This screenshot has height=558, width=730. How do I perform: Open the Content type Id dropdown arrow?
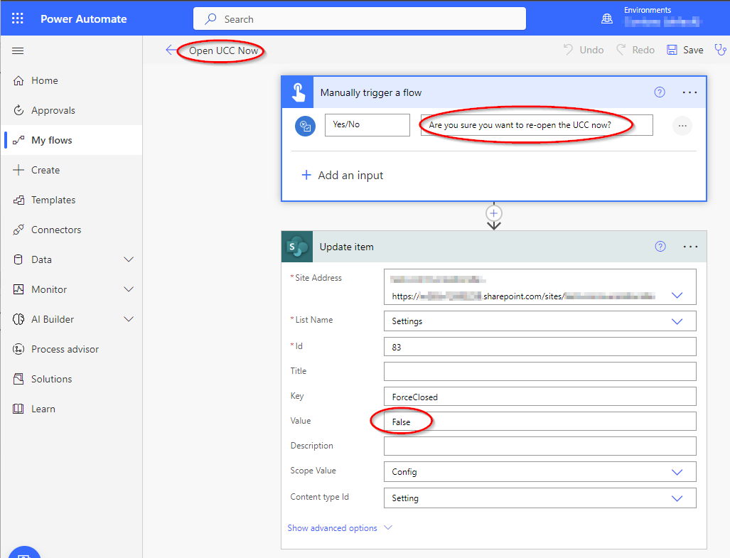click(x=677, y=498)
